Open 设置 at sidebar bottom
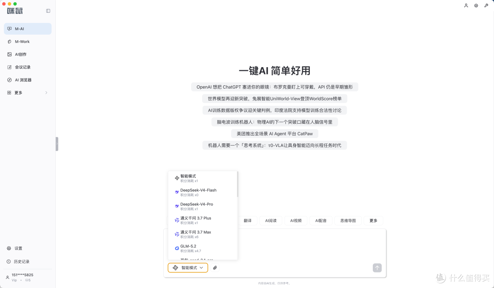The image size is (494, 288). pos(28,248)
